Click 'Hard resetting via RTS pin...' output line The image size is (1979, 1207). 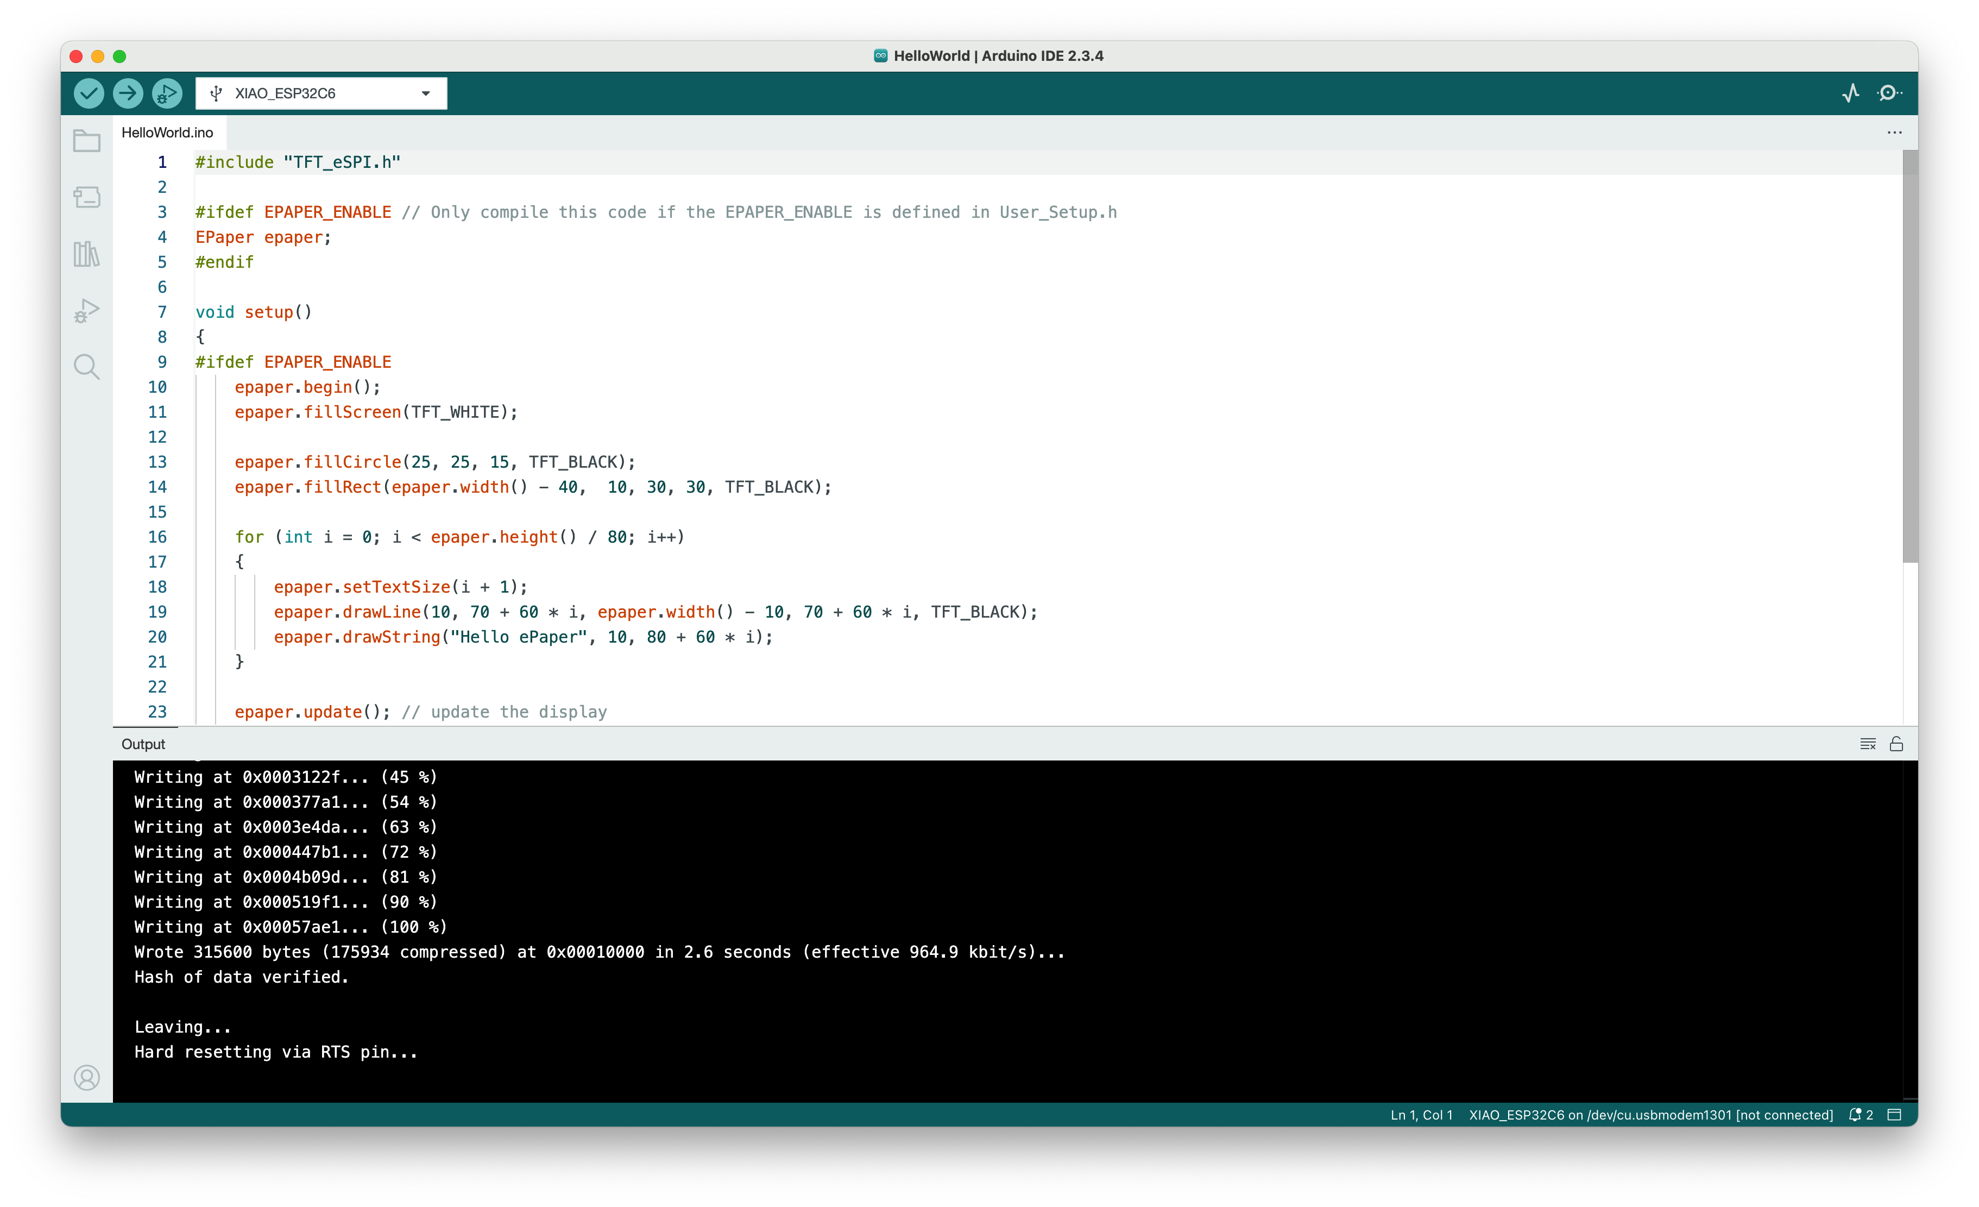(x=276, y=1052)
